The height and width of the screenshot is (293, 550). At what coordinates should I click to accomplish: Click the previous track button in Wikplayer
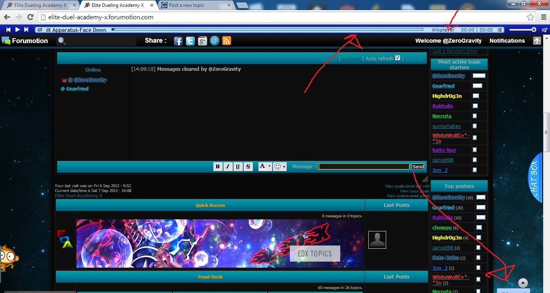[x=8, y=29]
